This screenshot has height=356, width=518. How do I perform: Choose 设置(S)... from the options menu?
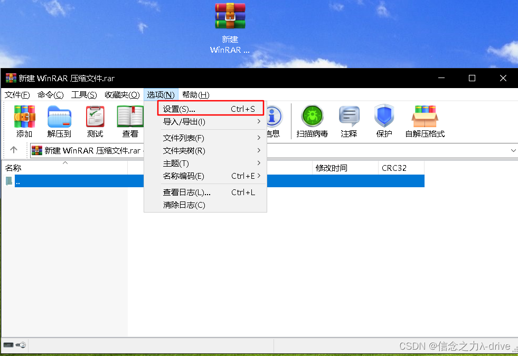(211, 109)
